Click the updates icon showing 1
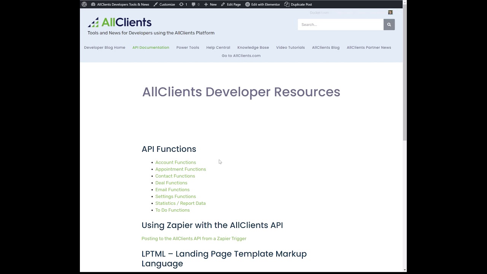This screenshot has height=274, width=487. tap(183, 4)
